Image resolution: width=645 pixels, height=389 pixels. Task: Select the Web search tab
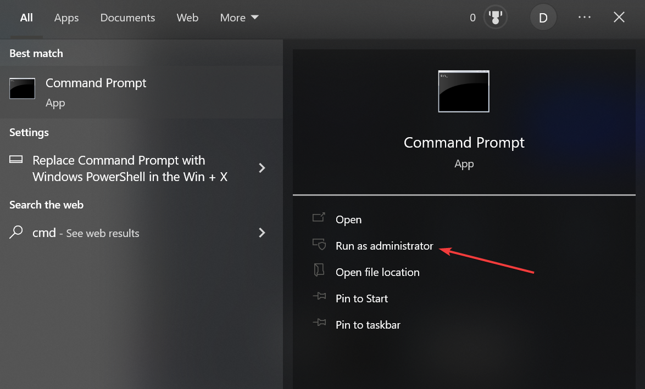pos(187,18)
